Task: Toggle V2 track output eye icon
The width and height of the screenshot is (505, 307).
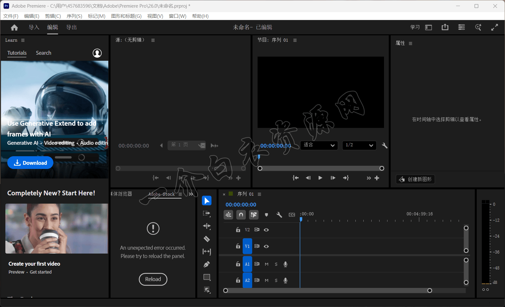Action: click(x=266, y=230)
